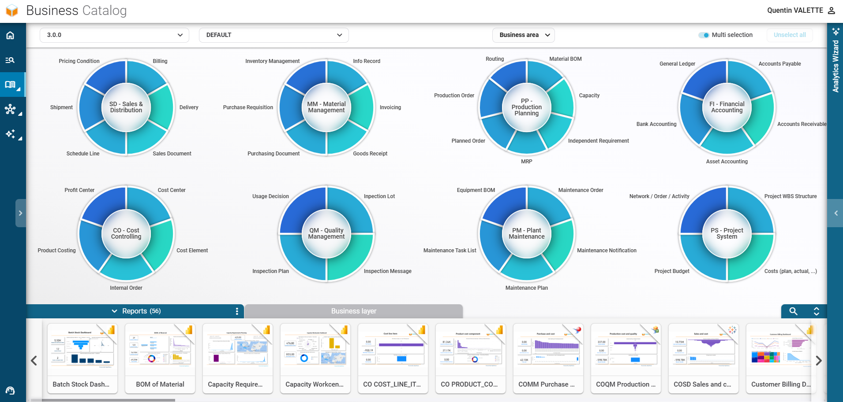843x402 pixels.
Task: Click the user profile icon
Action: pos(832,11)
